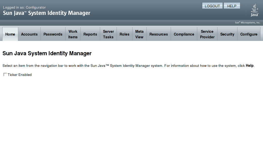This screenshot has width=263, height=147.
Task: Open the Configure tab
Action: [x=249, y=34]
